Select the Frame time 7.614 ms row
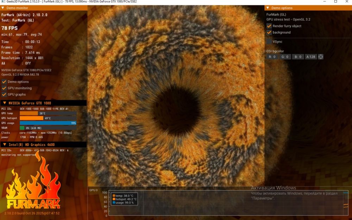 [x=21, y=52]
